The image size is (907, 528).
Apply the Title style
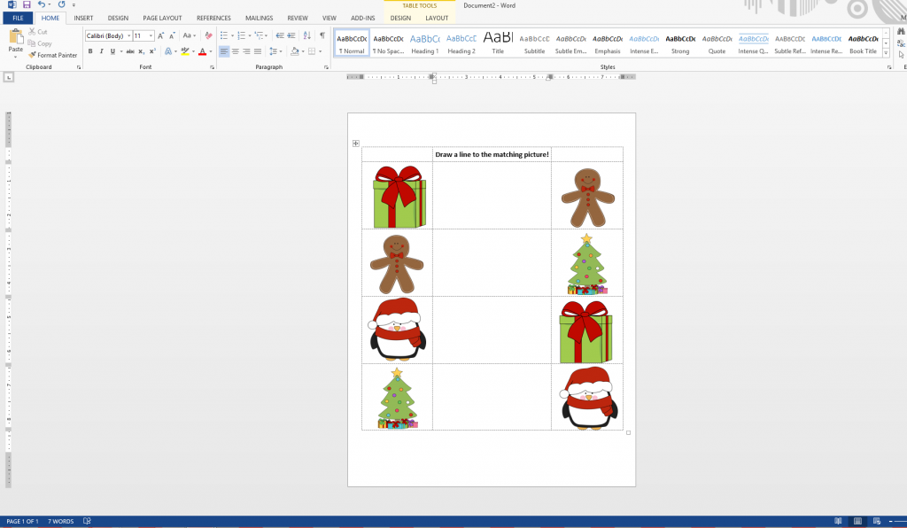tap(498, 43)
